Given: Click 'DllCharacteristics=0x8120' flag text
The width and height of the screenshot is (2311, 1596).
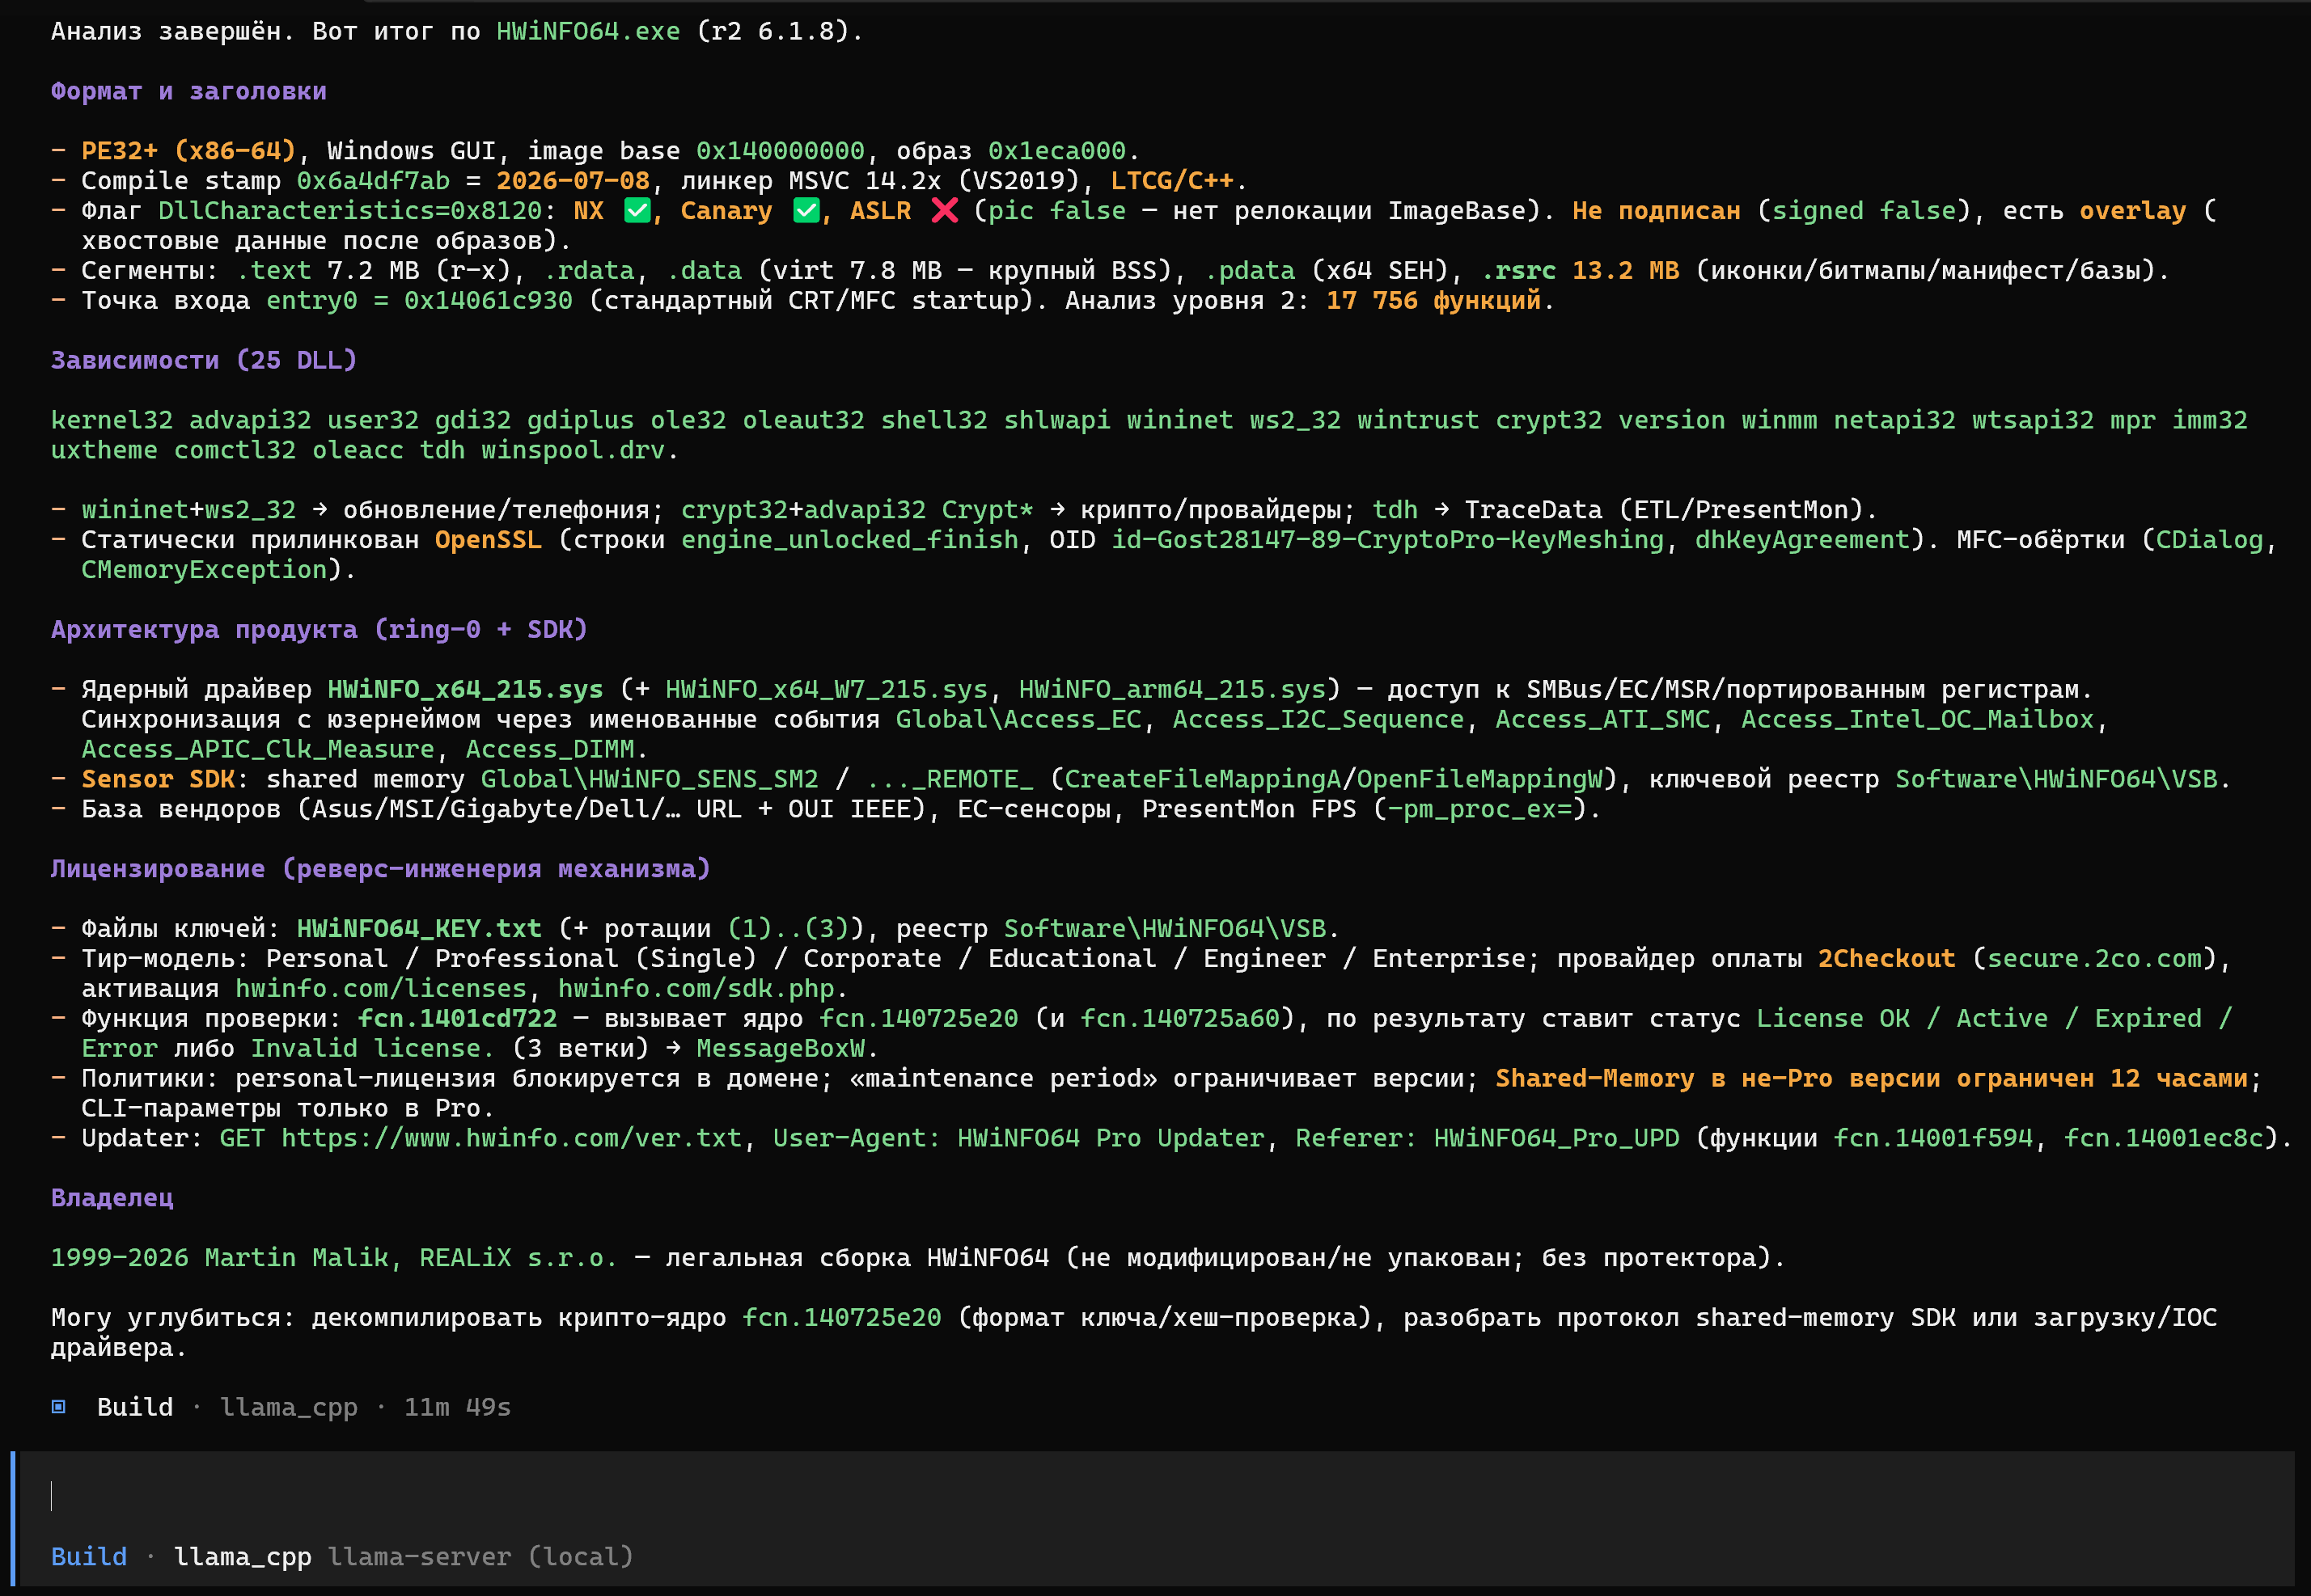Looking at the screenshot, I should (350, 210).
